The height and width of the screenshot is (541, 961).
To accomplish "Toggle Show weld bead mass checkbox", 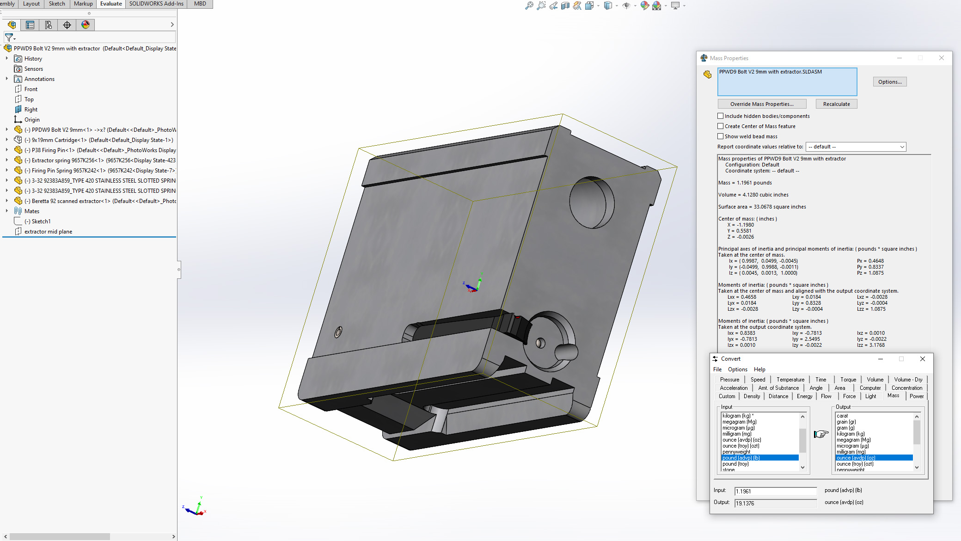I will coord(720,136).
